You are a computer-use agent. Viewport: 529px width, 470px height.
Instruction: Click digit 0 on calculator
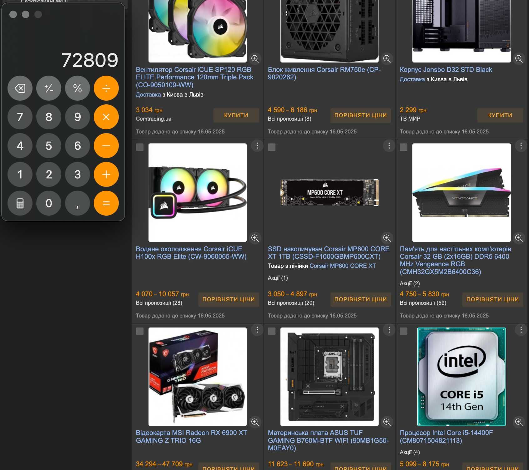click(x=49, y=203)
